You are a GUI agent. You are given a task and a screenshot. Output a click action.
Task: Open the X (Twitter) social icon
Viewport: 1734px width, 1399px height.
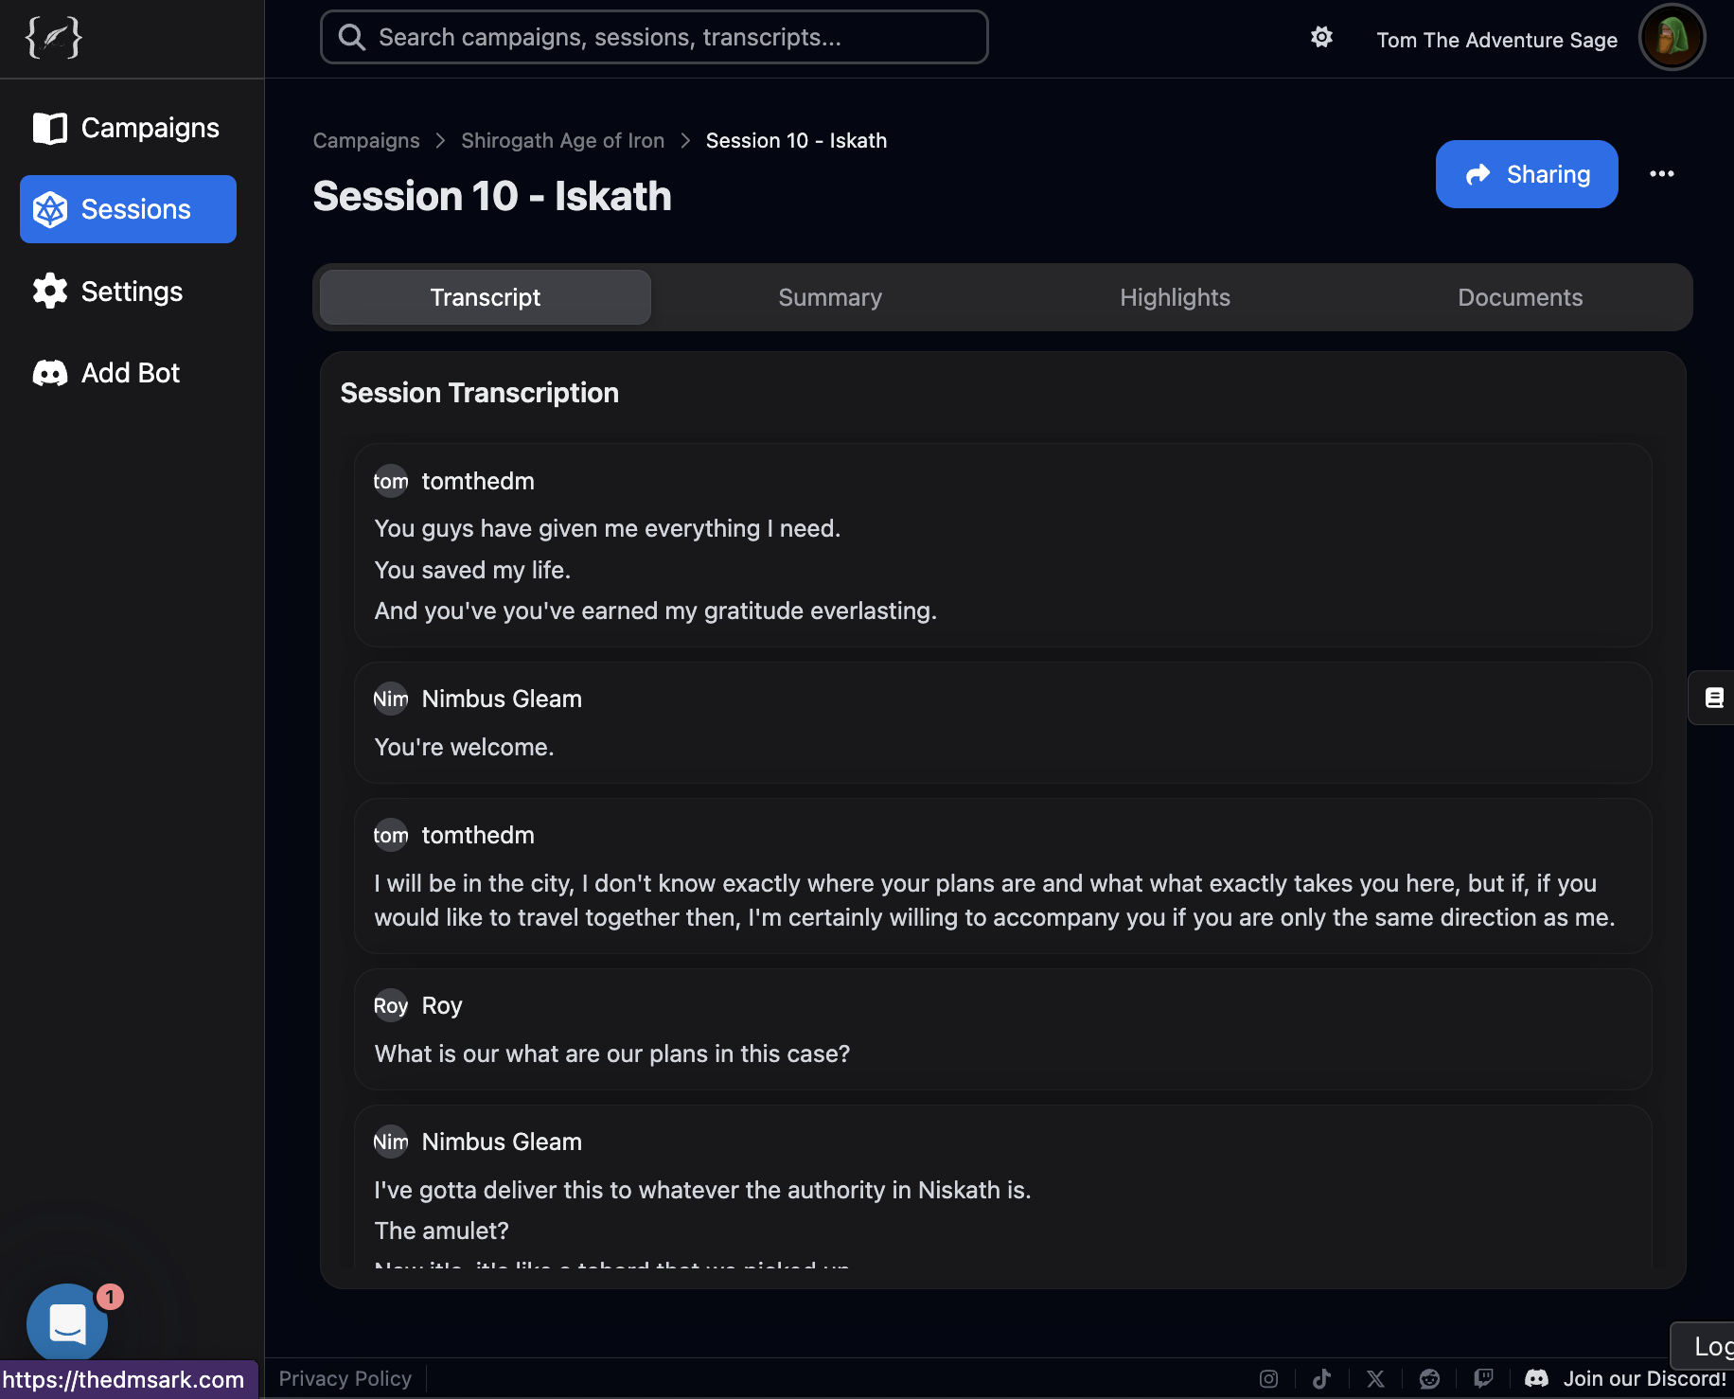pos(1375,1379)
